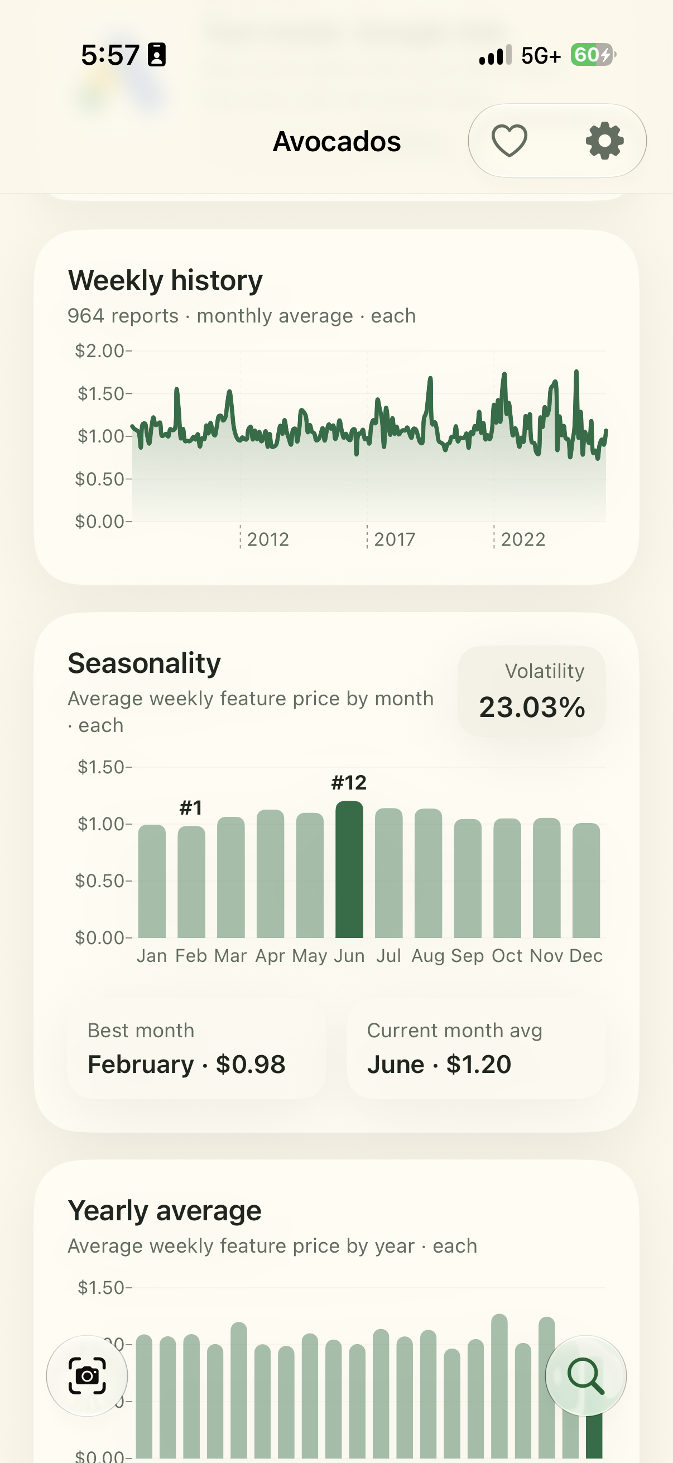Screen dimensions: 673x1463
Task: Select the January seasonality bar
Action: click(x=152, y=881)
